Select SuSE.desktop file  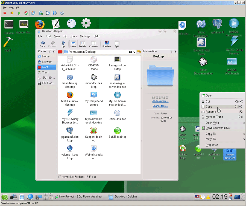(117, 133)
